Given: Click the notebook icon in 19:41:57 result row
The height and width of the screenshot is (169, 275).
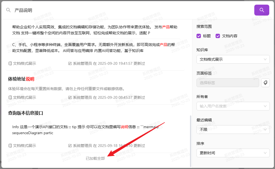Looking at the screenshot, I should pos(10,63).
